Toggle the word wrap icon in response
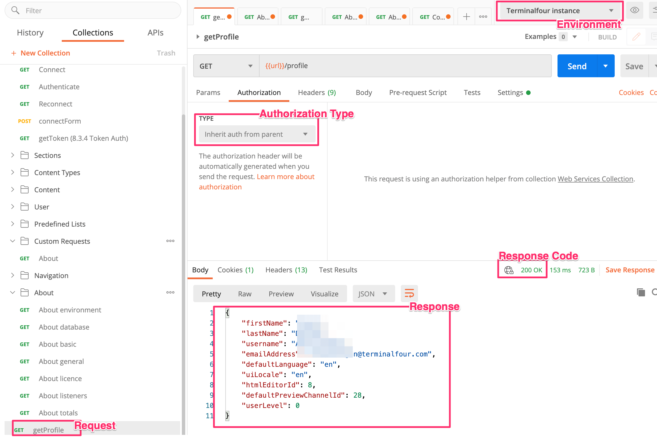This screenshot has height=448, width=657. point(409,294)
